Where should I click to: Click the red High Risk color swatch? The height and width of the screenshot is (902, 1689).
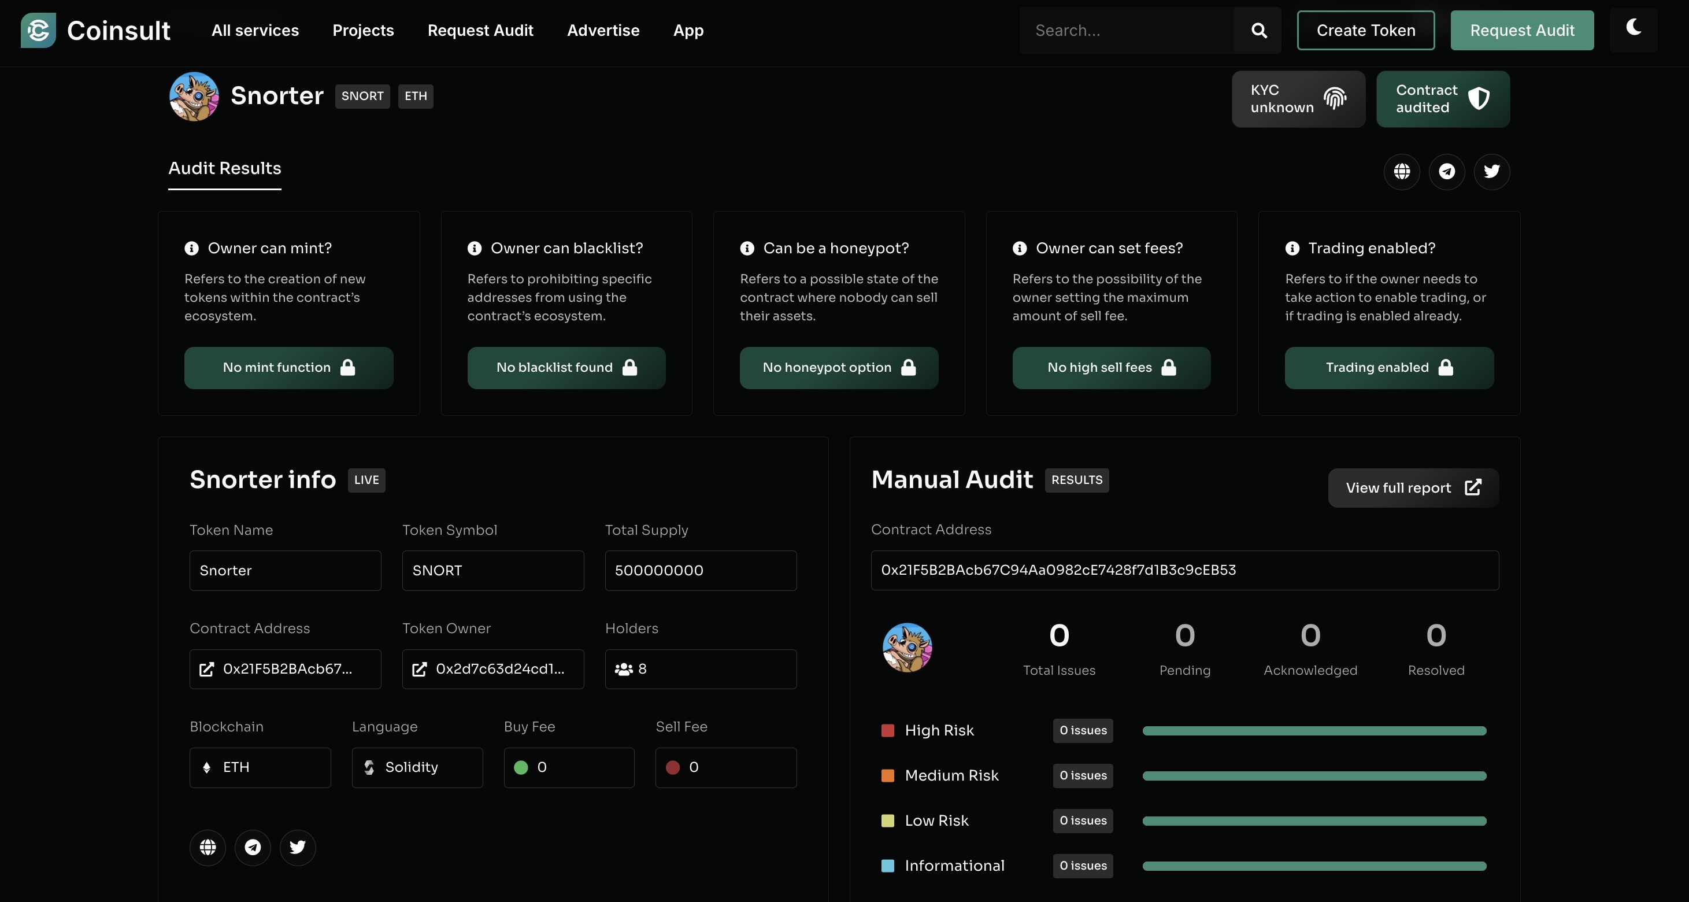[888, 731]
